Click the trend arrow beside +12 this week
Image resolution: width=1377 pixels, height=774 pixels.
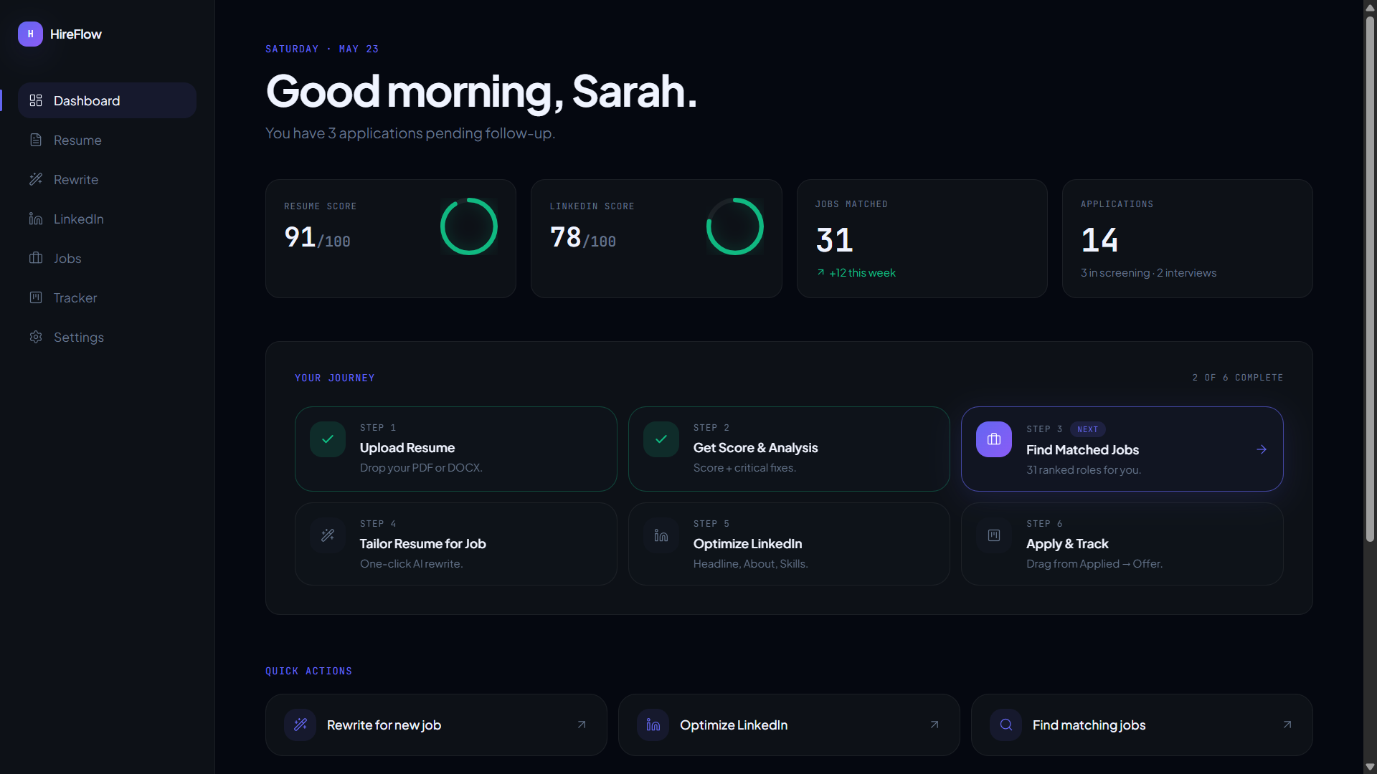coord(820,272)
